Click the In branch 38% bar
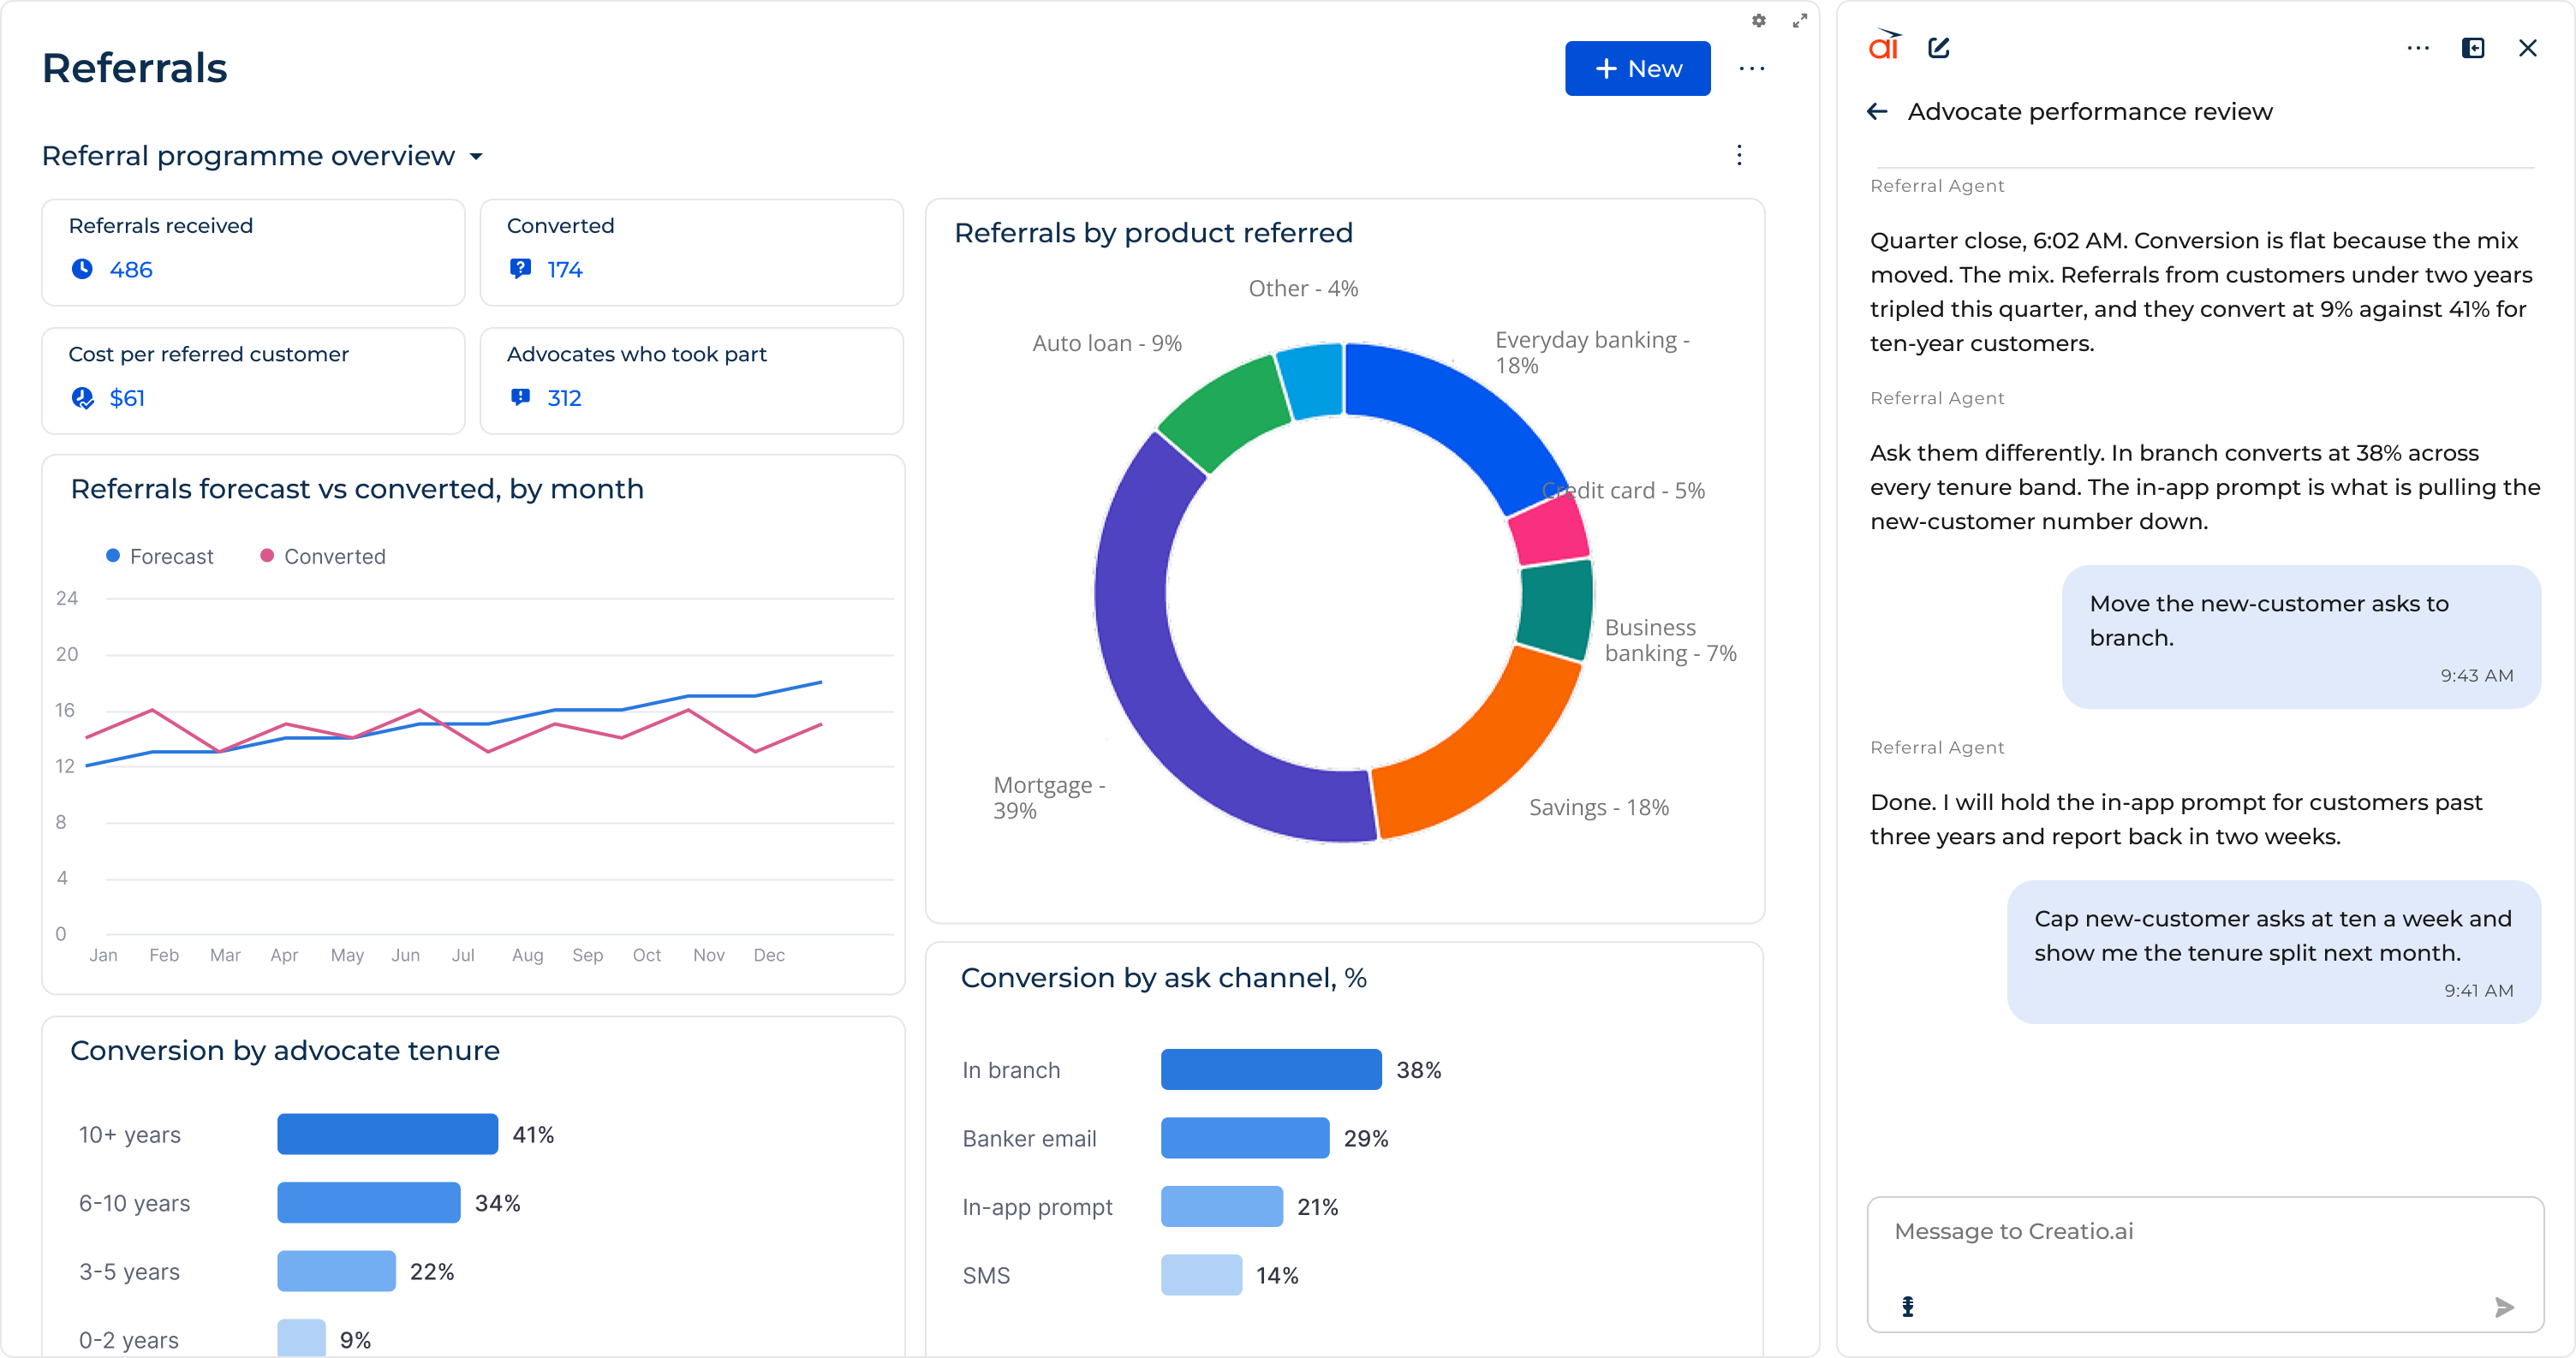 coord(1271,1069)
